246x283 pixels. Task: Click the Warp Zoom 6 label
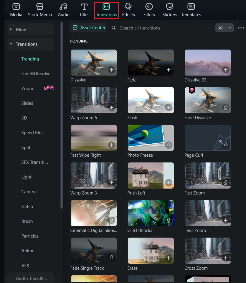coord(84,118)
